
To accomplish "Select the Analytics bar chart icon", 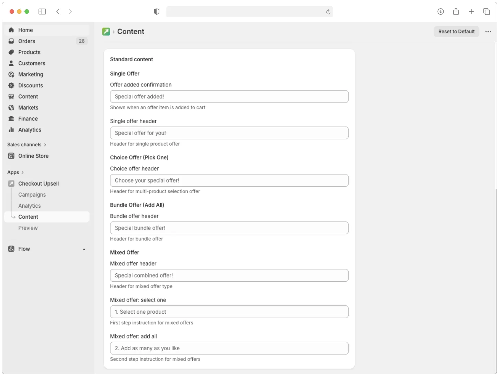I will pyautogui.click(x=11, y=130).
